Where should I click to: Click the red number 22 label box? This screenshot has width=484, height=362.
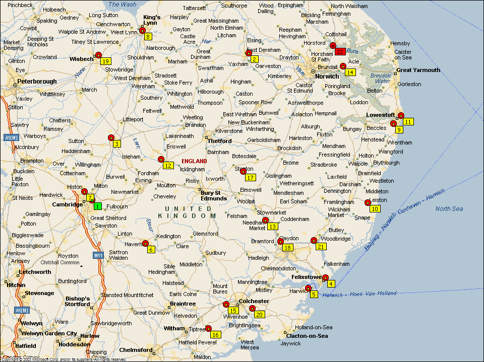[x=340, y=51]
